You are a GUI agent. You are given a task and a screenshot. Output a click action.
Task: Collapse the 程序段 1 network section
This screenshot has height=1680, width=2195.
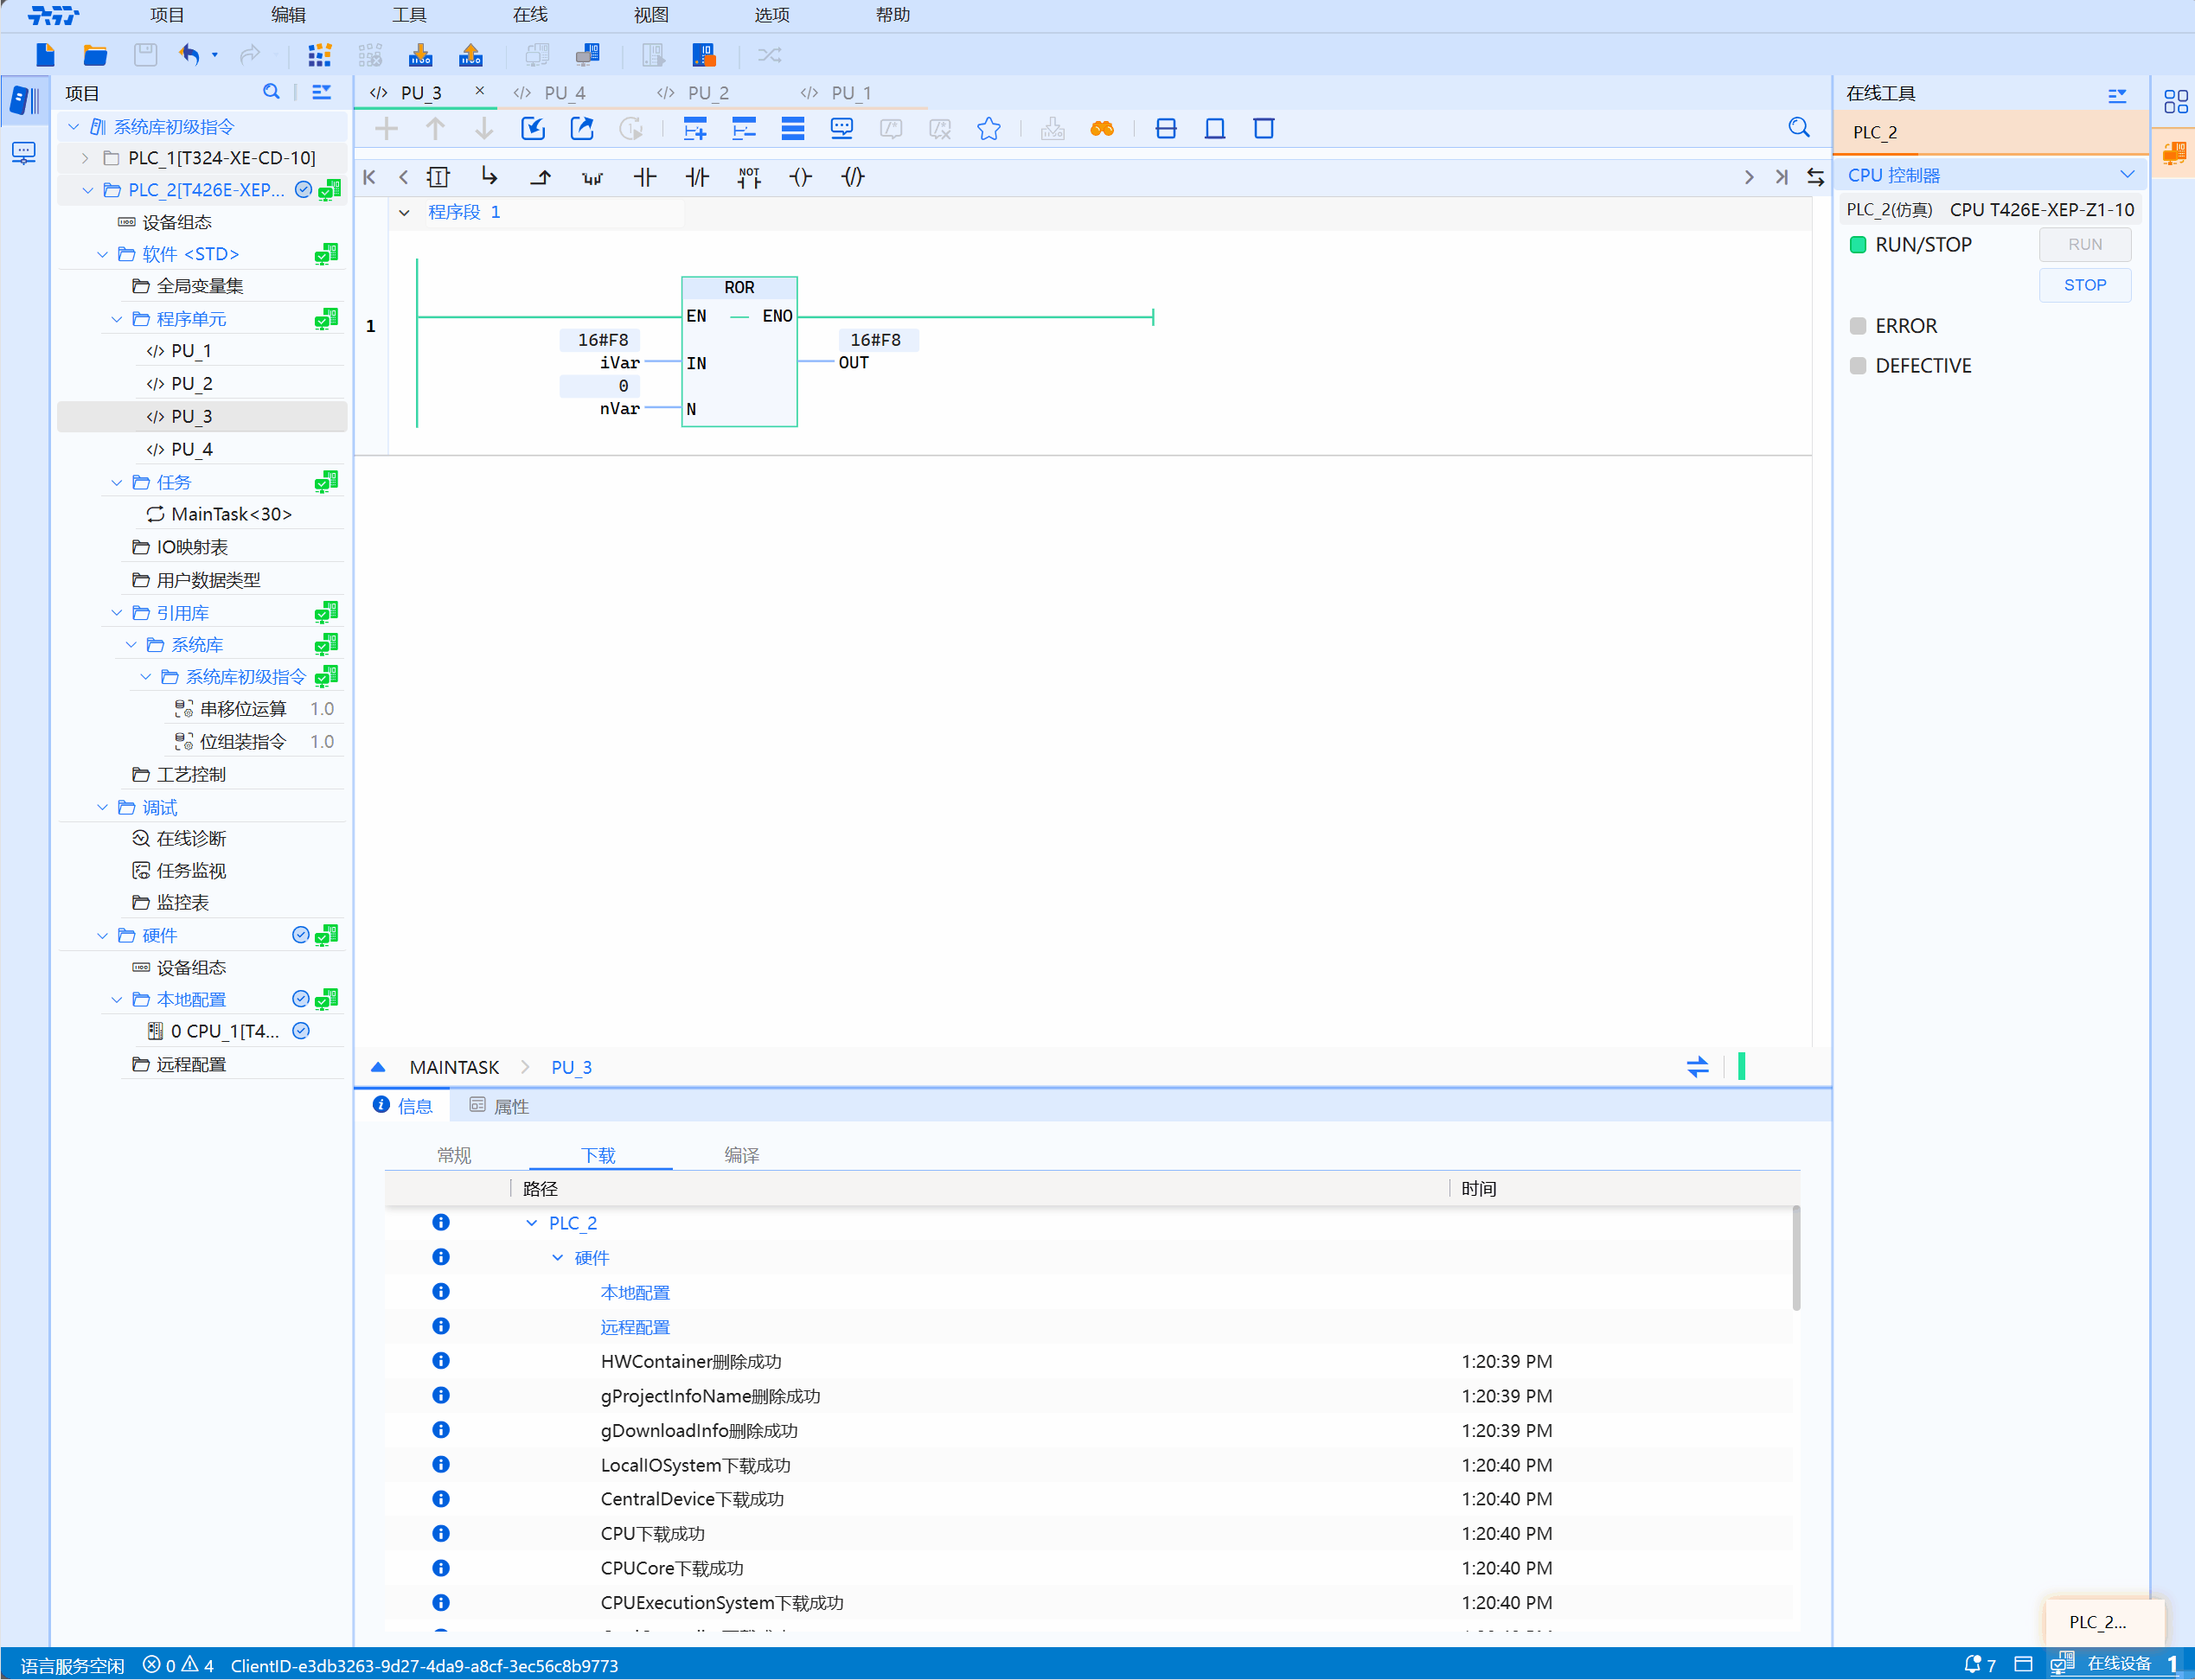pos(404,212)
